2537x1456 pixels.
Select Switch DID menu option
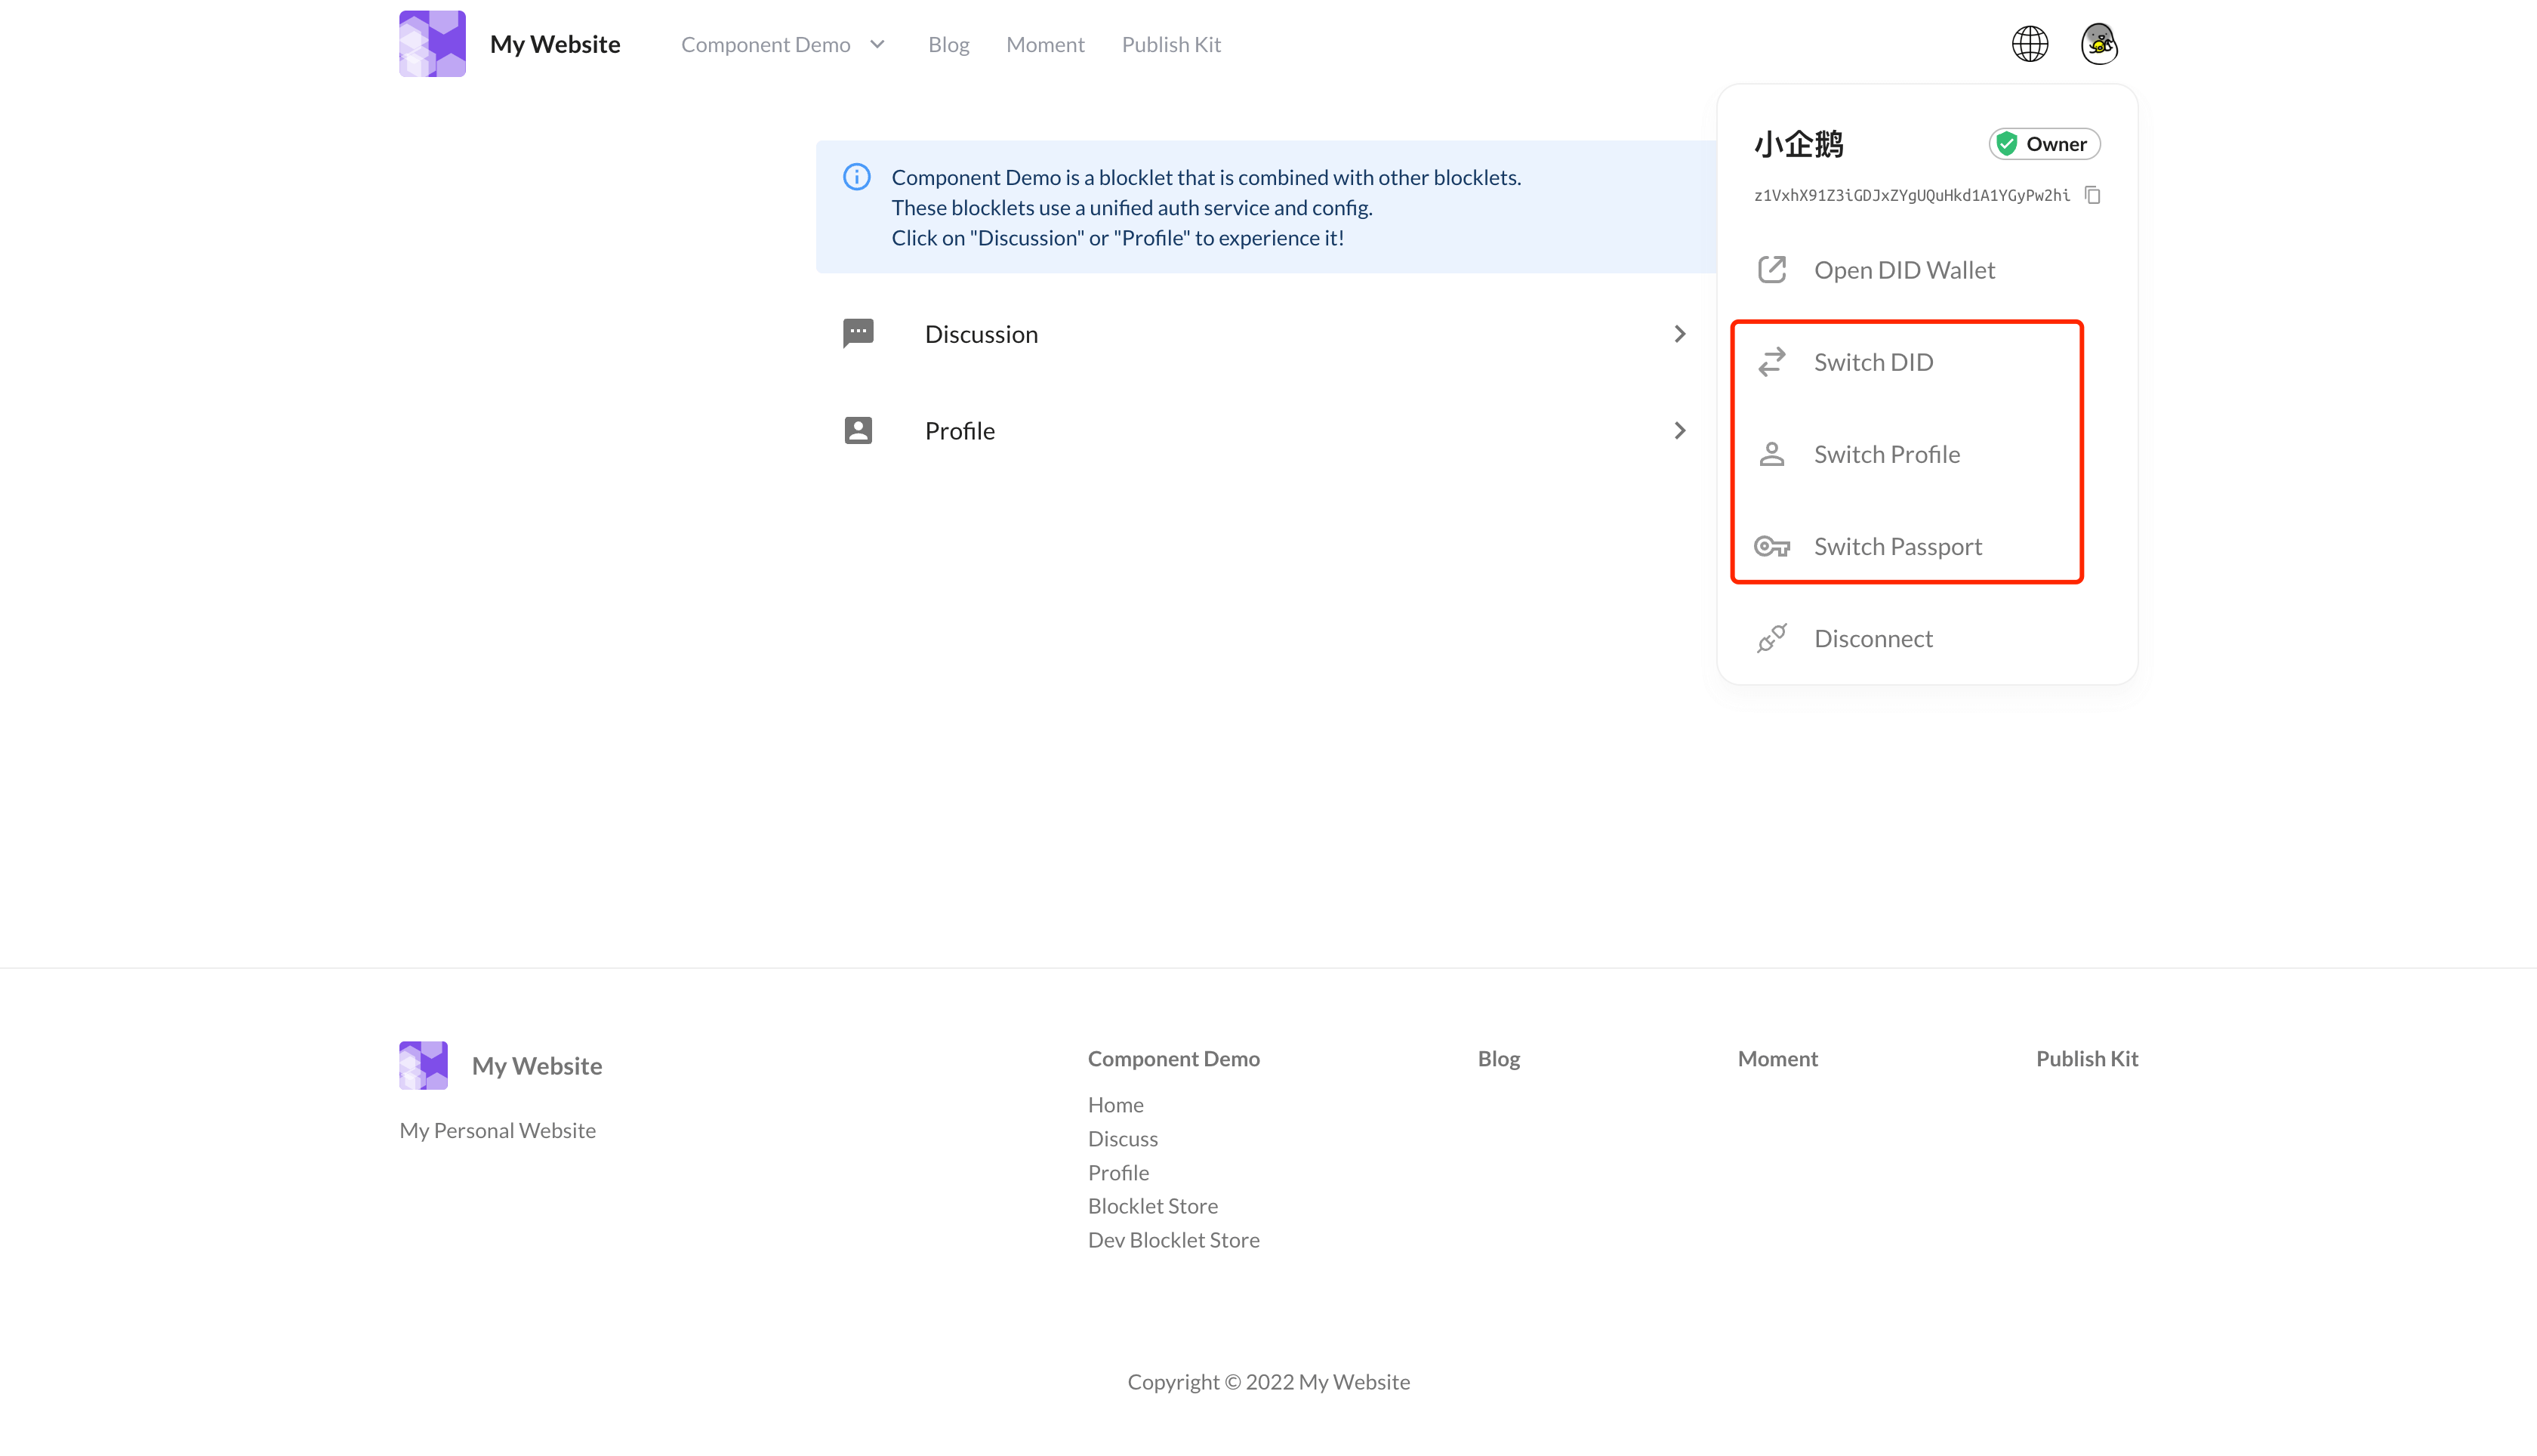(x=1873, y=362)
